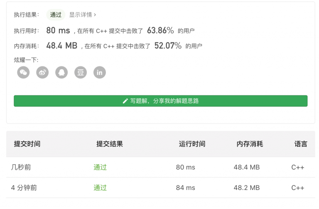This screenshot has height=209, width=319.
Task: Share result on LinkedIn
Action: (x=100, y=73)
